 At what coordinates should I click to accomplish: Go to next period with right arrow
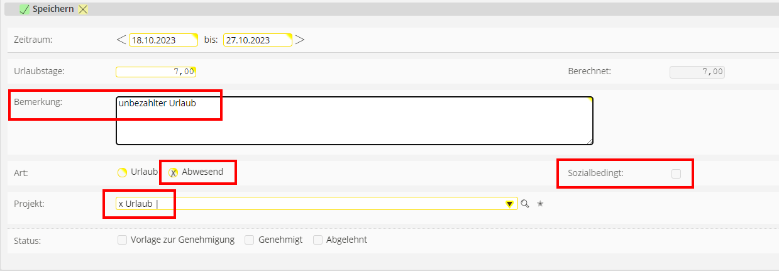pyautogui.click(x=300, y=40)
